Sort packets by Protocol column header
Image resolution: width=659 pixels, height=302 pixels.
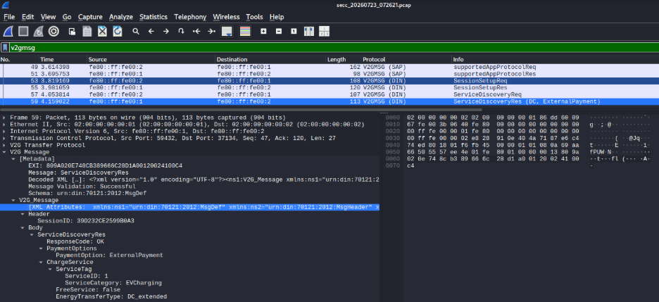pyautogui.click(x=406, y=59)
